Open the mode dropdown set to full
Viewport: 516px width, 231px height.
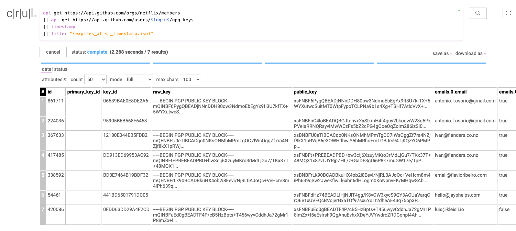(138, 79)
